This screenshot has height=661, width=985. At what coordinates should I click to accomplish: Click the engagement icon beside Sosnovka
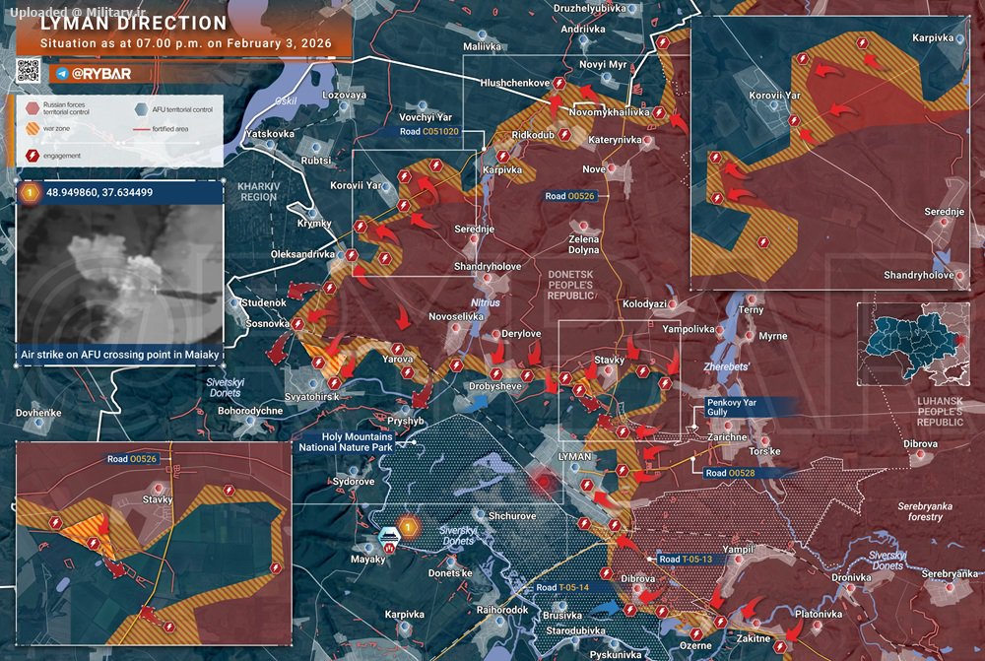298,325
